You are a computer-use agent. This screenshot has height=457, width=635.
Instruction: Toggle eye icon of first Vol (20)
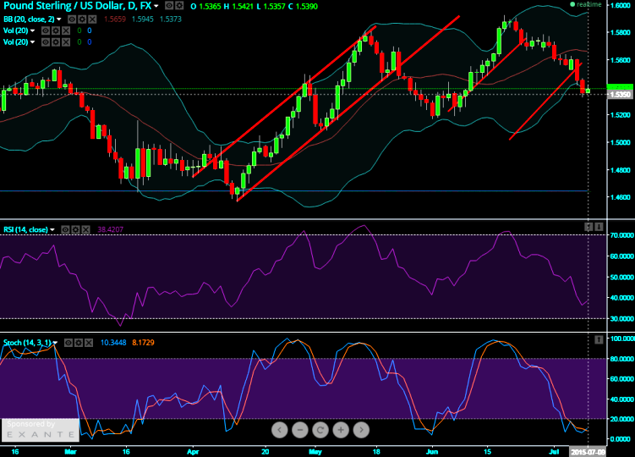[x=46, y=30]
